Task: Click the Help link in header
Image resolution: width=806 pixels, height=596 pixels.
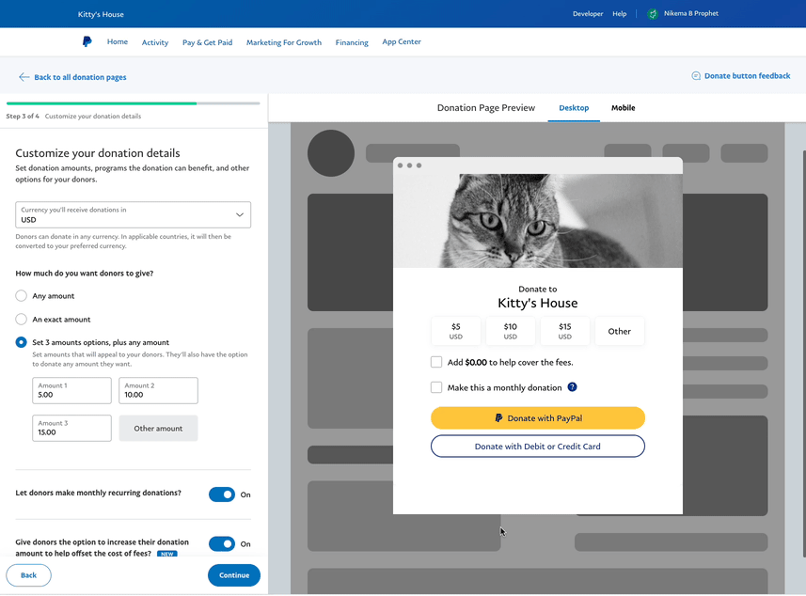Action: 620,14
